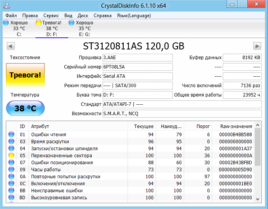Click the Прошивка field 3.AAE
This screenshot has height=209, width=268.
(x=138, y=58)
